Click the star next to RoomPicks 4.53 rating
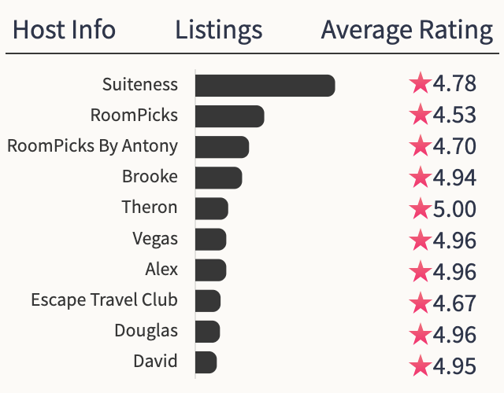 pyautogui.click(x=421, y=115)
